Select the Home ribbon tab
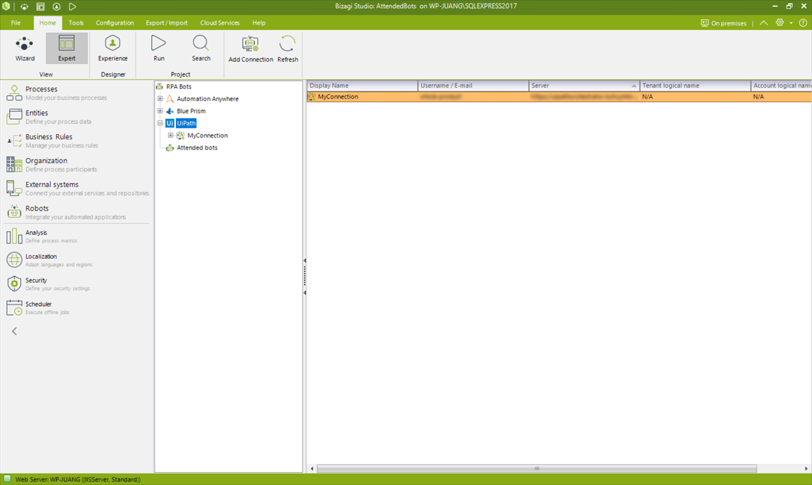Viewport: 812px width, 485px height. click(x=48, y=23)
